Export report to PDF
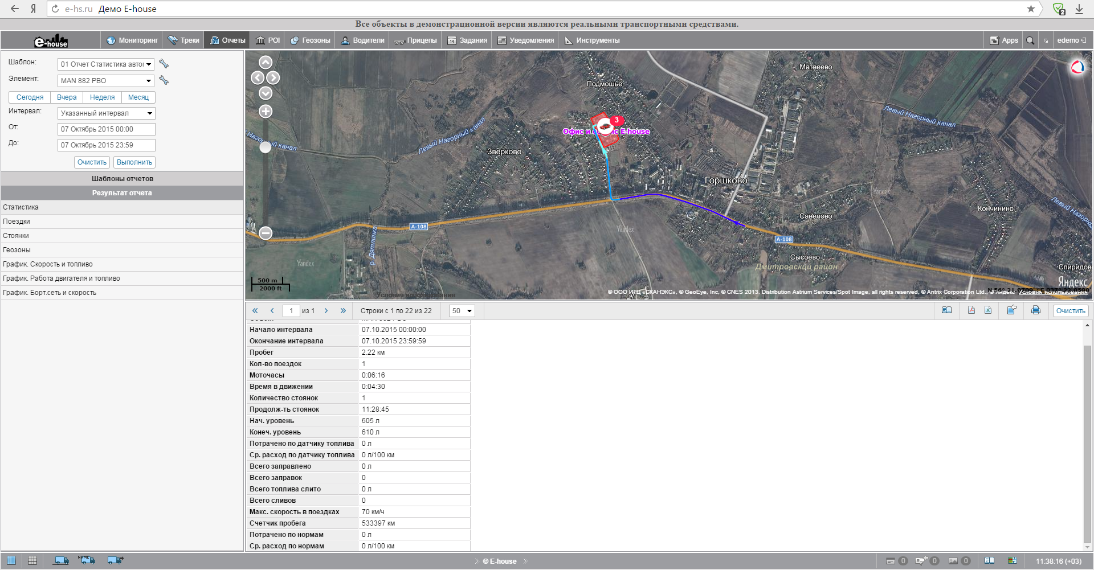The height and width of the screenshot is (570, 1094). pos(971,310)
